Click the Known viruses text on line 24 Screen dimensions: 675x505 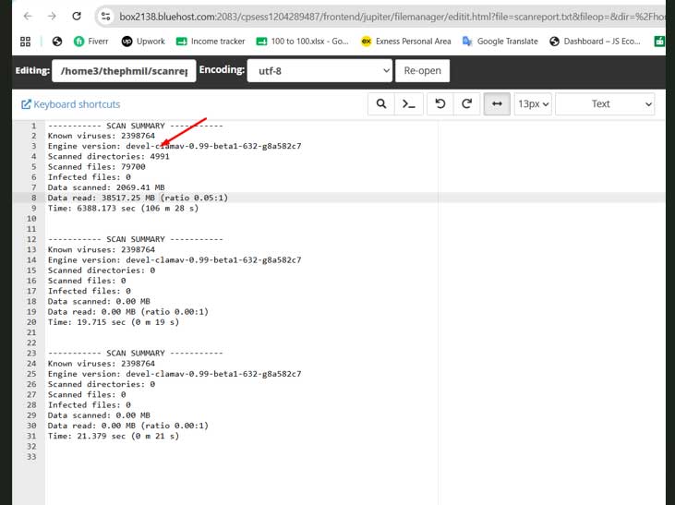[102, 364]
